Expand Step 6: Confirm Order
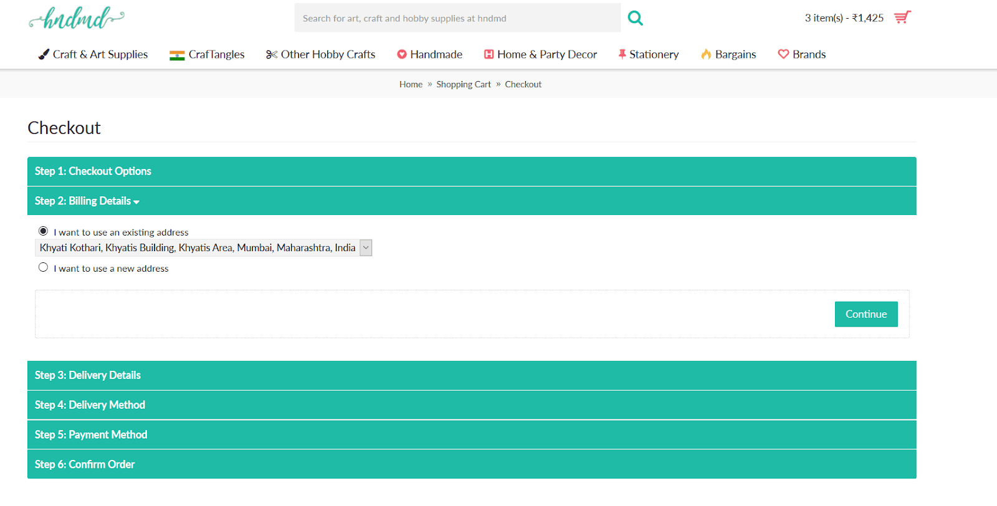 (x=472, y=464)
